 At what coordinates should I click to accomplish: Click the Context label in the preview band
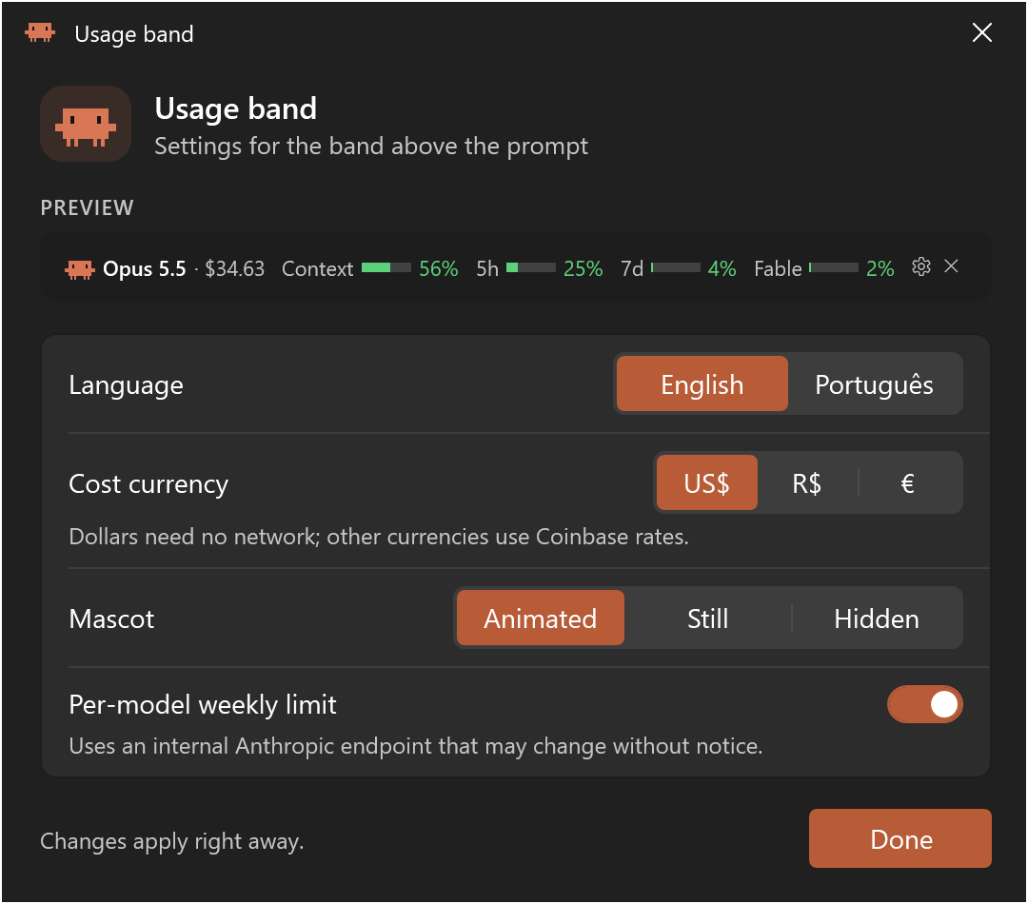[x=317, y=268]
